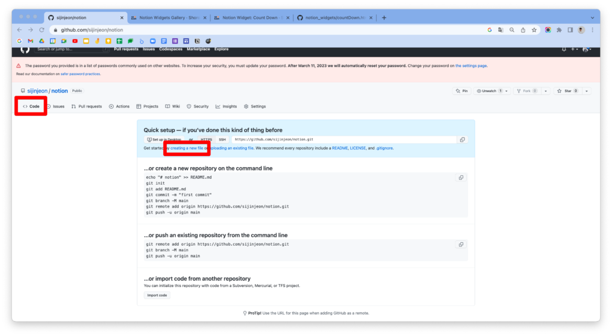Copy the 'push an existing repository' commands

461,244
